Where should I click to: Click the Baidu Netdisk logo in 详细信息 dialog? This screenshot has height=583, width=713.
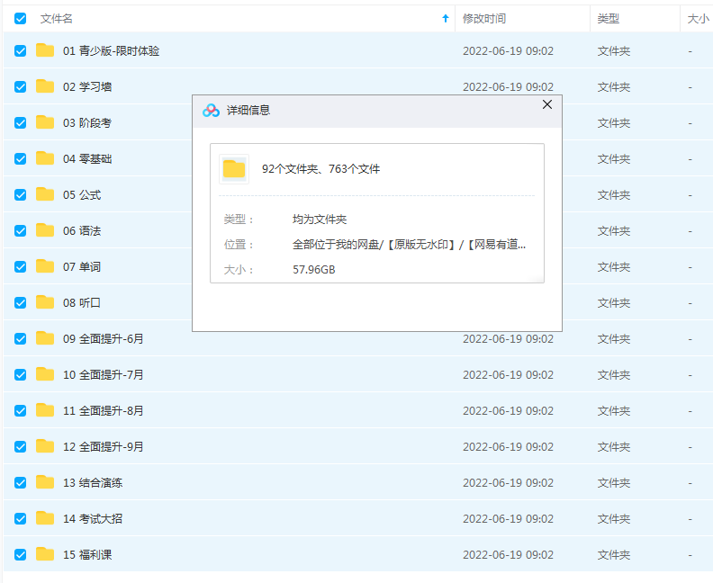coord(211,111)
